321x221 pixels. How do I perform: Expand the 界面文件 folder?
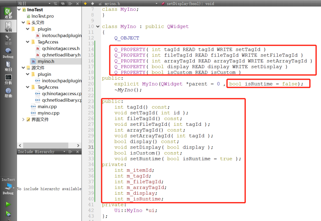pos(24,120)
